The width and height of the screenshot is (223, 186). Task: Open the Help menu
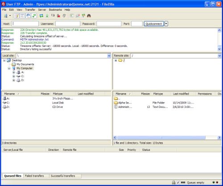click(x=67, y=10)
